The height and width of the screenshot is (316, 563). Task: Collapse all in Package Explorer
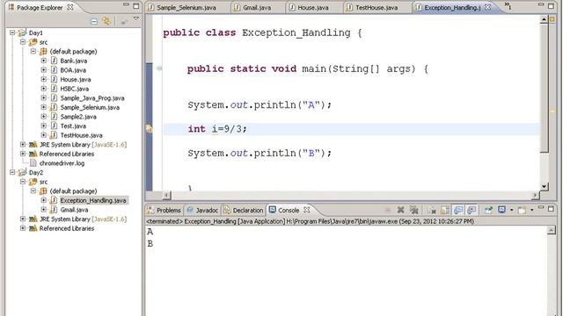pos(94,21)
